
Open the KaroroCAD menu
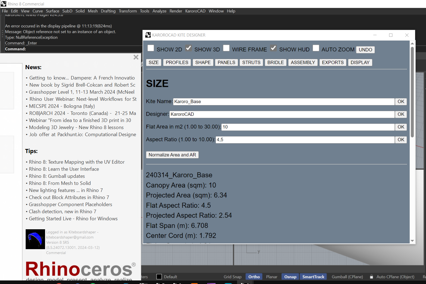click(x=196, y=11)
